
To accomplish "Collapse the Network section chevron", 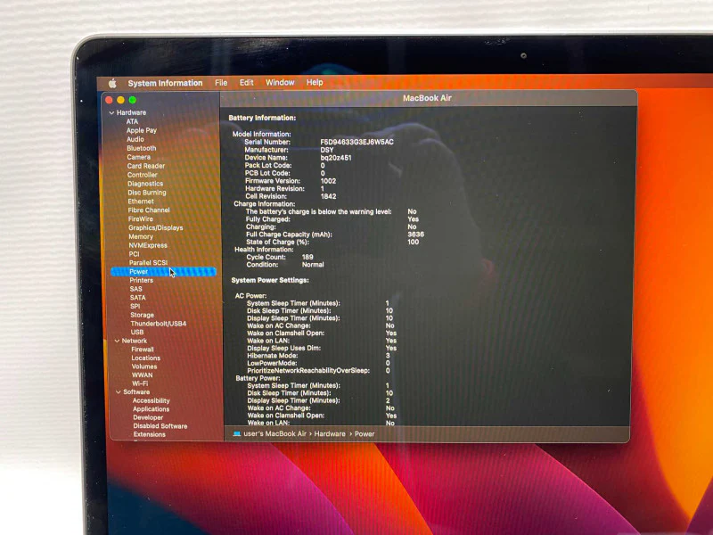I will point(117,341).
